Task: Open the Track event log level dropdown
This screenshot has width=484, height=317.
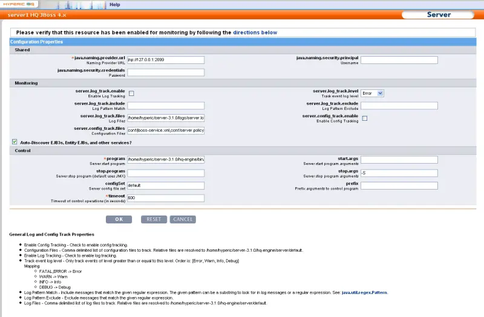Action: coord(372,94)
